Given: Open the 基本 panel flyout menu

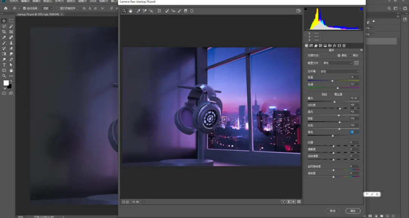Looking at the screenshot, I should [361, 50].
